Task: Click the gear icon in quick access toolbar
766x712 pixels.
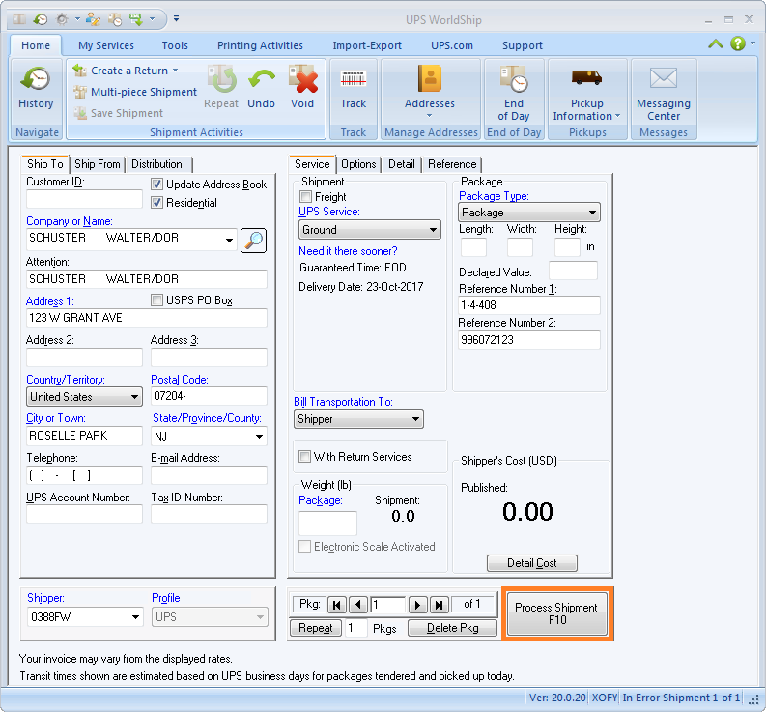Action: click(x=62, y=19)
